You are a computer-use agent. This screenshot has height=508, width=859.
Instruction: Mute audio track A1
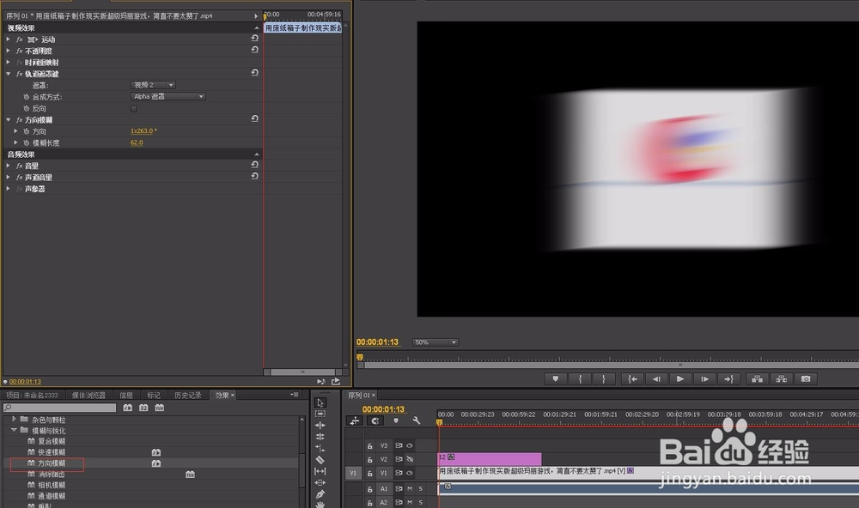coord(410,489)
